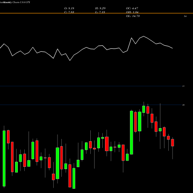The image size is (193, 193).
Task: Click the 'C: 7.83' close value
Action: pyautogui.click(x=69, y=12)
